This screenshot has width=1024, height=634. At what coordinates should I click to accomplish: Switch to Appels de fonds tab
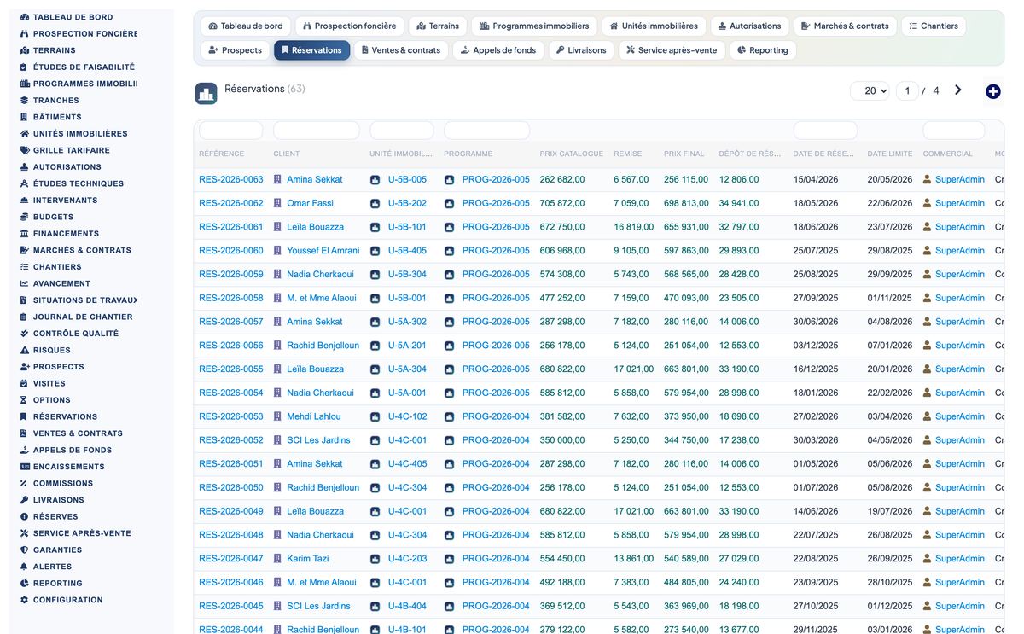pyautogui.click(x=498, y=50)
